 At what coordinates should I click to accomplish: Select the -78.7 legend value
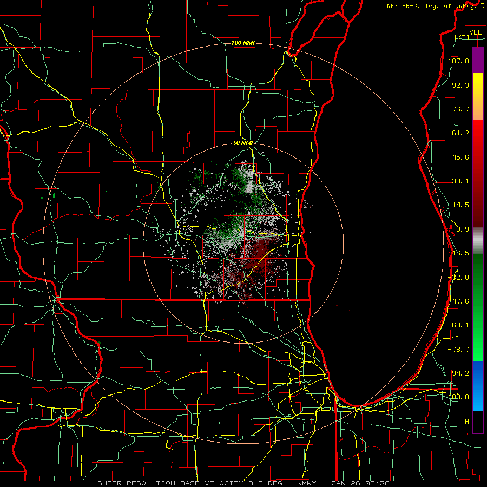[x=458, y=350]
